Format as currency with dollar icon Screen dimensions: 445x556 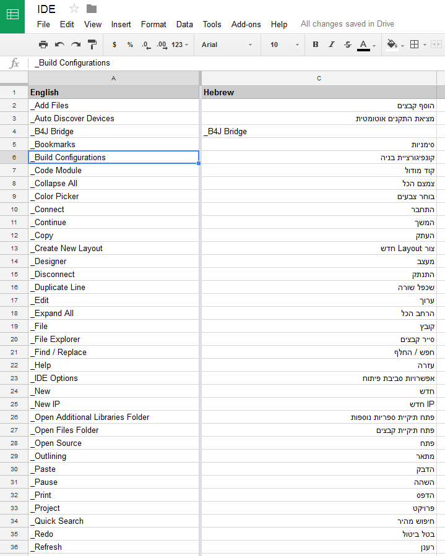pyautogui.click(x=114, y=45)
